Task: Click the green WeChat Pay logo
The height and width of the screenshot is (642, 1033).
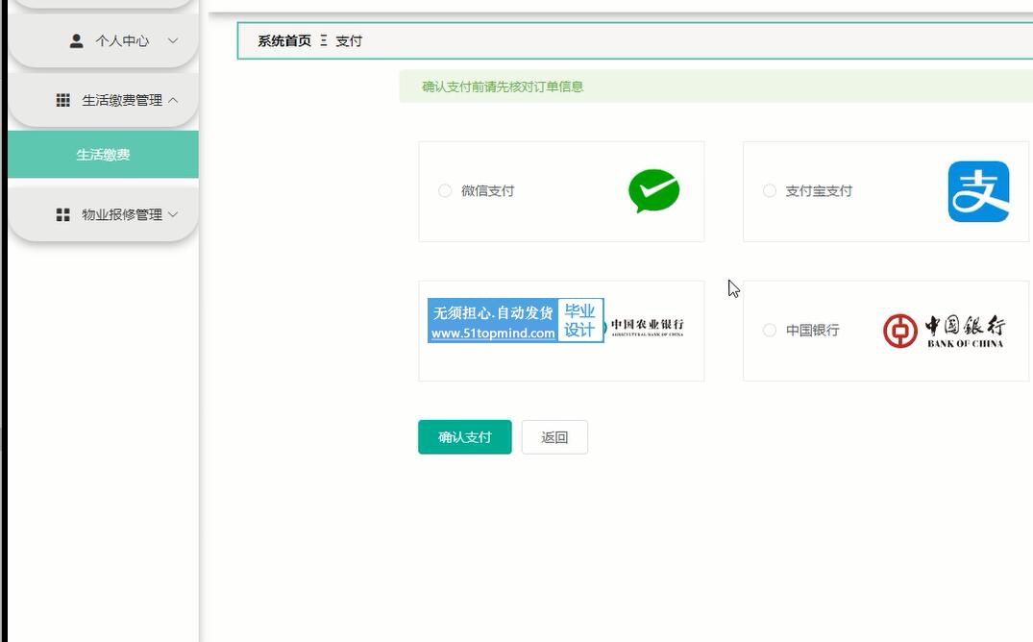Action: [x=653, y=190]
